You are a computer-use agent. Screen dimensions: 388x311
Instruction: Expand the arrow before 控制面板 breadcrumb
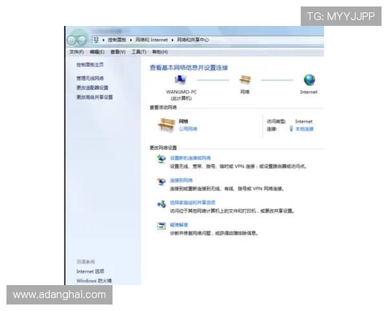pos(103,40)
